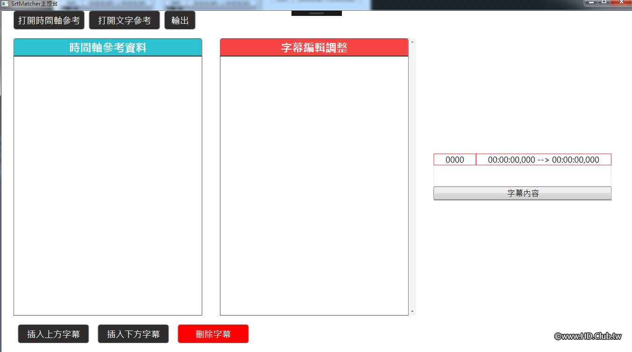Viewport: 632px width, 352px height.
Task: Click the scrollbar down arrow beside subtitle list
Action: [x=412, y=311]
